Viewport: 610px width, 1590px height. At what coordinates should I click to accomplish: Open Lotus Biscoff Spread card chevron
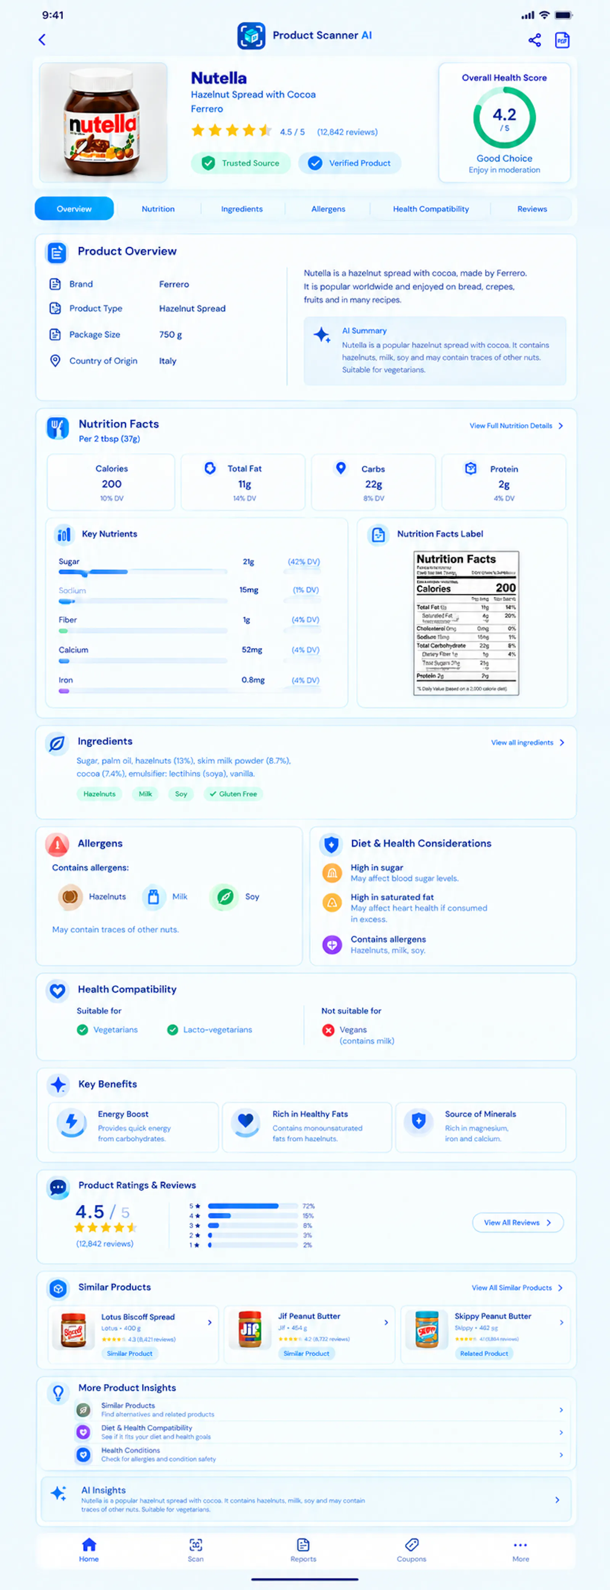[x=210, y=1323]
